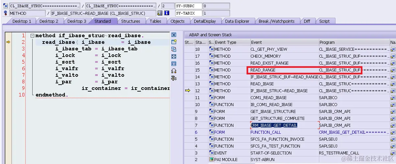Open the Diff tab
The width and height of the screenshot is (396, 164).
click(x=307, y=21)
